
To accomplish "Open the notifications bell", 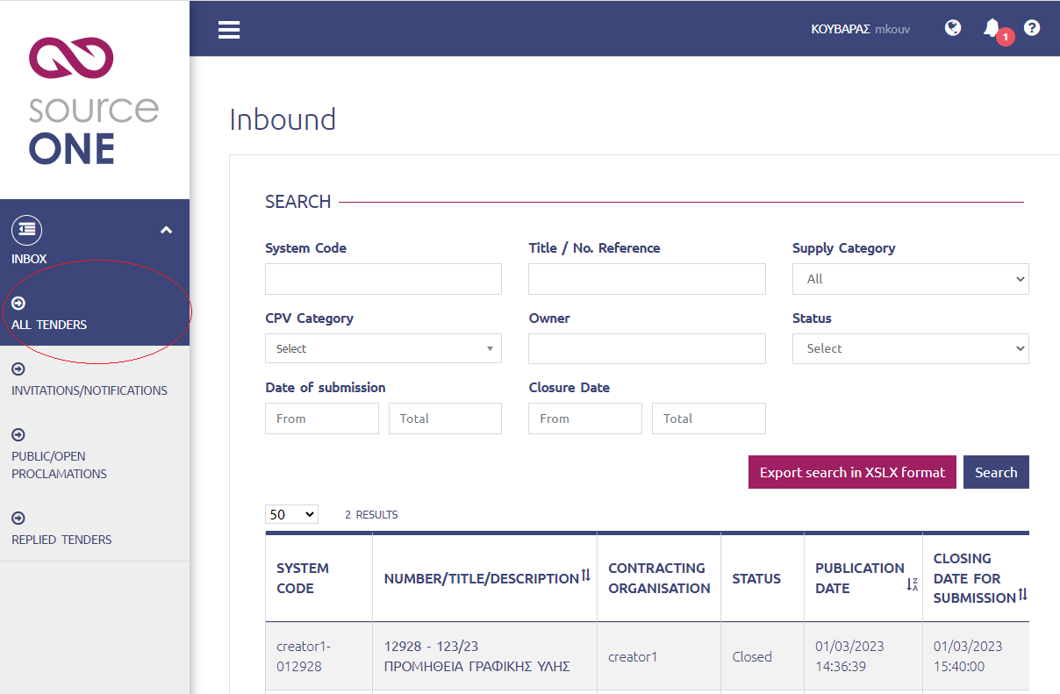I will point(992,27).
